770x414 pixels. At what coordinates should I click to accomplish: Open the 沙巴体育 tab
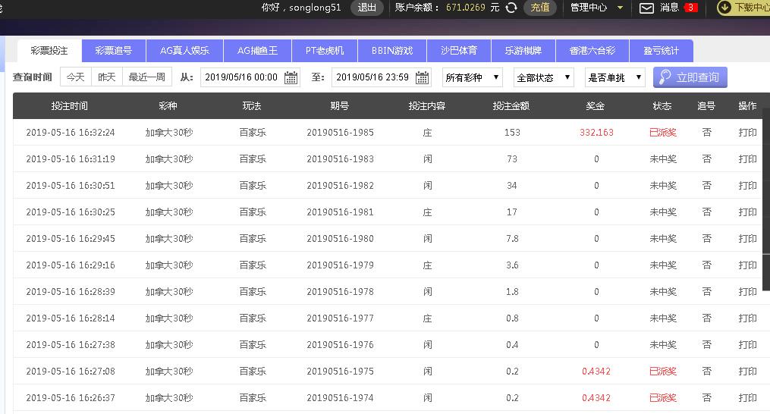[459, 51]
